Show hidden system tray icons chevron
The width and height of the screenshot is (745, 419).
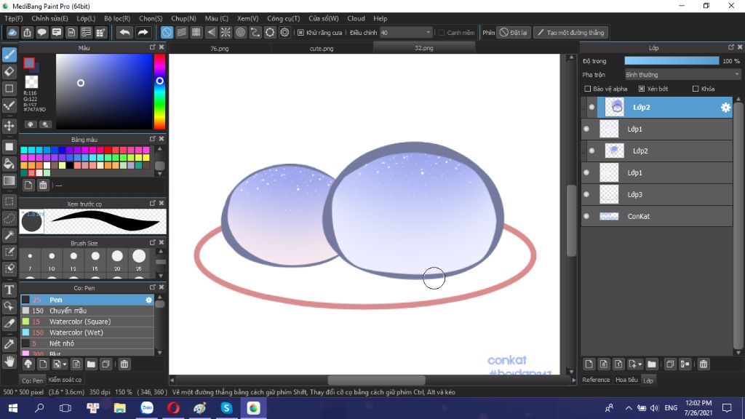[x=628, y=407]
